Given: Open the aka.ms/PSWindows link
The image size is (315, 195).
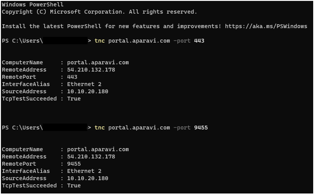Looking at the screenshot, I should [266, 26].
